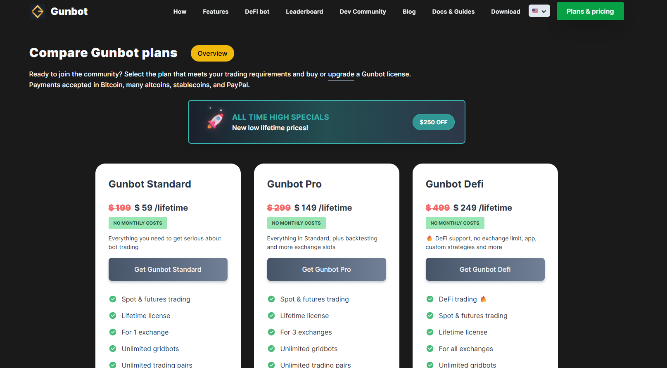Click green check beside 'DeFi trading'

click(x=430, y=299)
